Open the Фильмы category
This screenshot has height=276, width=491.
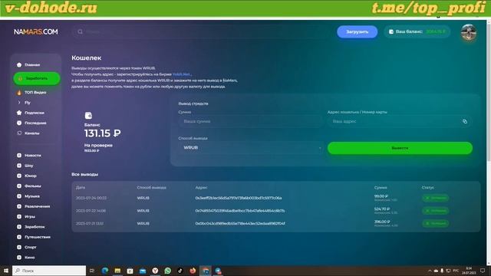(29, 186)
